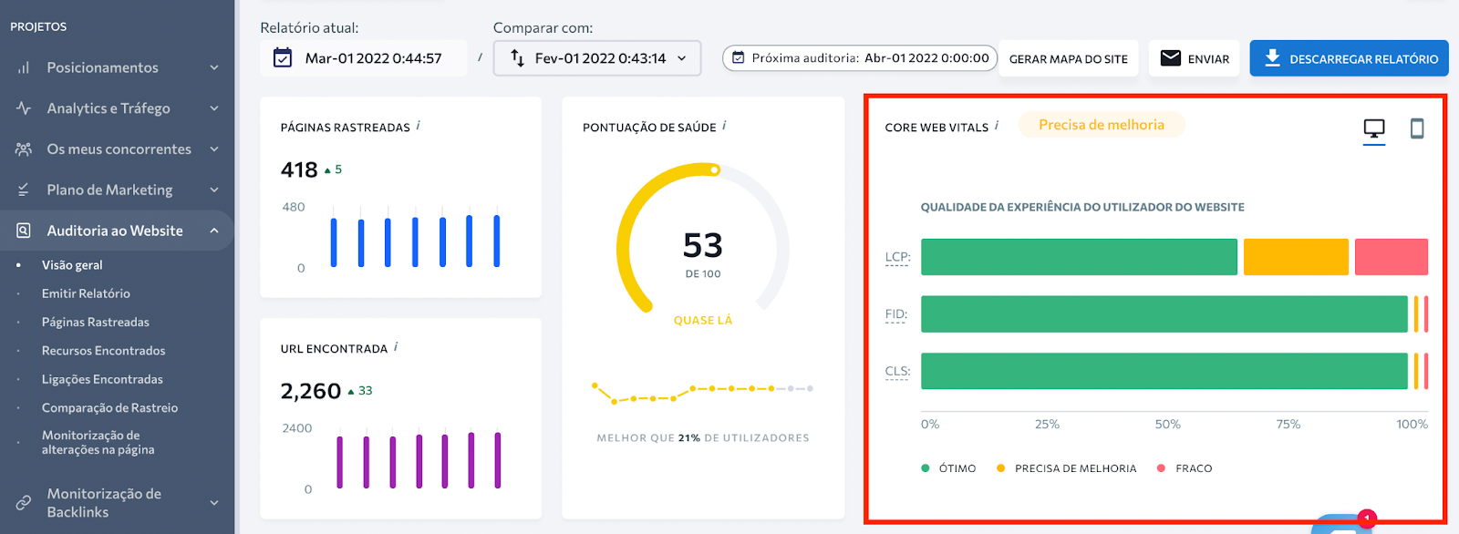Open Comparação de Rastreio in sidebar
Screen dimensions: 1459x534
coord(109,407)
